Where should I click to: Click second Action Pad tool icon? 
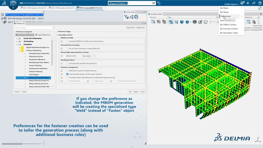[131, 17]
